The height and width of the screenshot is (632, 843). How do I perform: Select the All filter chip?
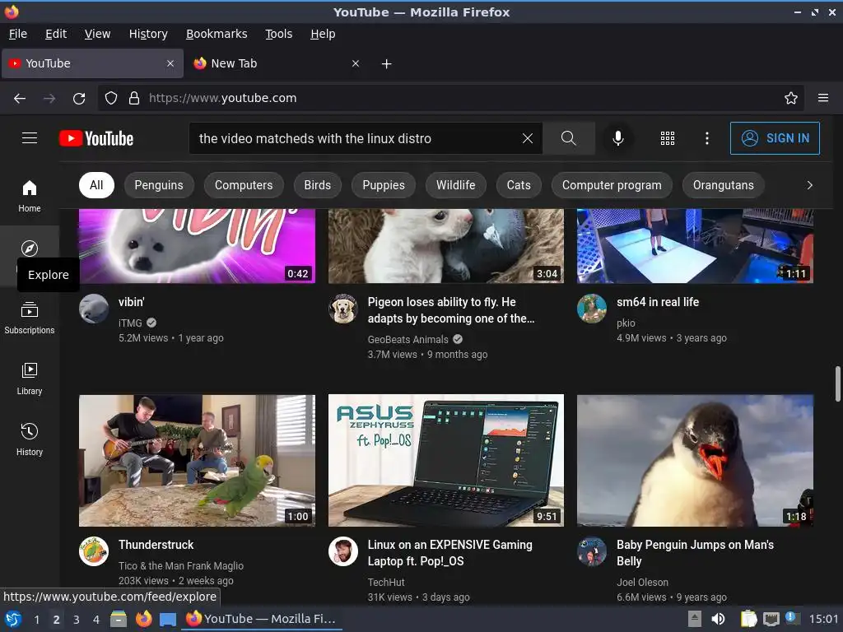[x=96, y=185]
